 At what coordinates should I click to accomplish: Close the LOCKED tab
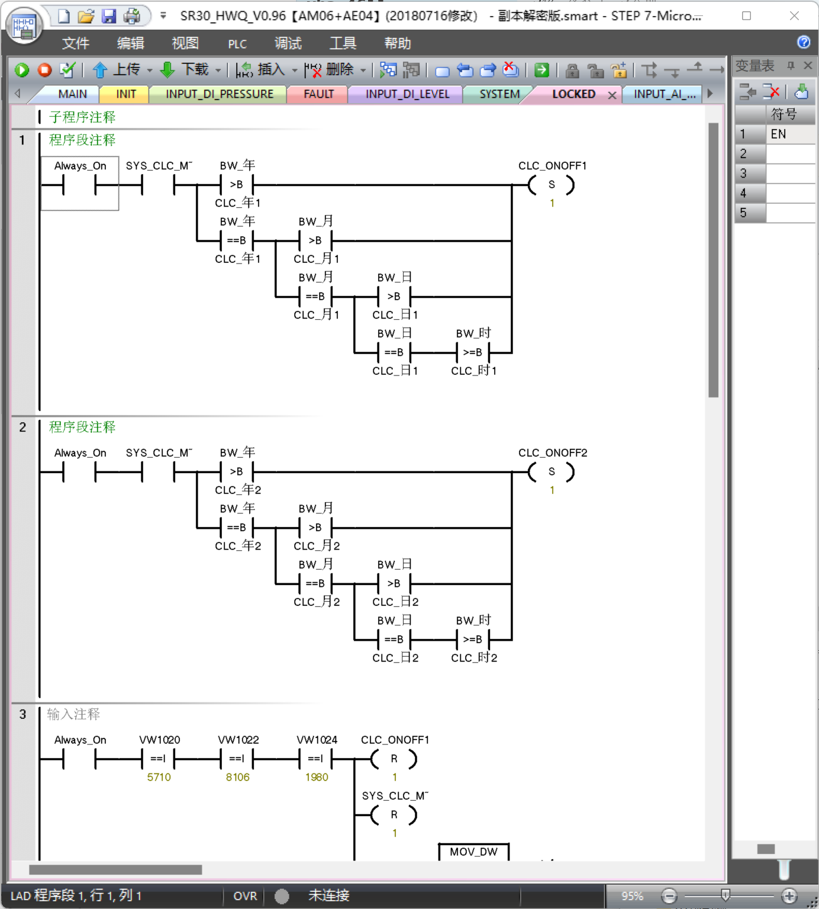click(x=612, y=95)
